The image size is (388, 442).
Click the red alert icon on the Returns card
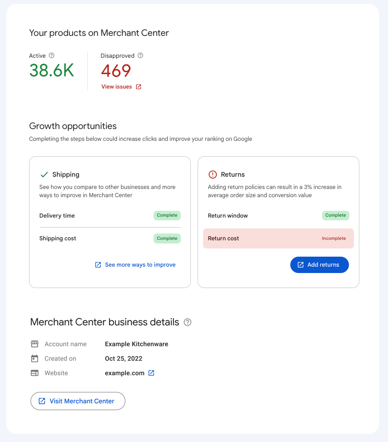tap(213, 174)
